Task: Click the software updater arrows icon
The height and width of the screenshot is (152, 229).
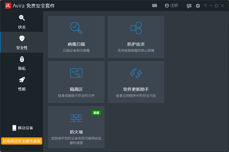Action: coord(136,73)
